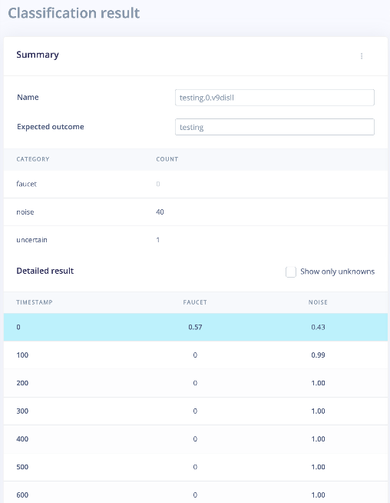Click the Show only unknowns label
This screenshot has height=503, width=390.
tap(338, 271)
